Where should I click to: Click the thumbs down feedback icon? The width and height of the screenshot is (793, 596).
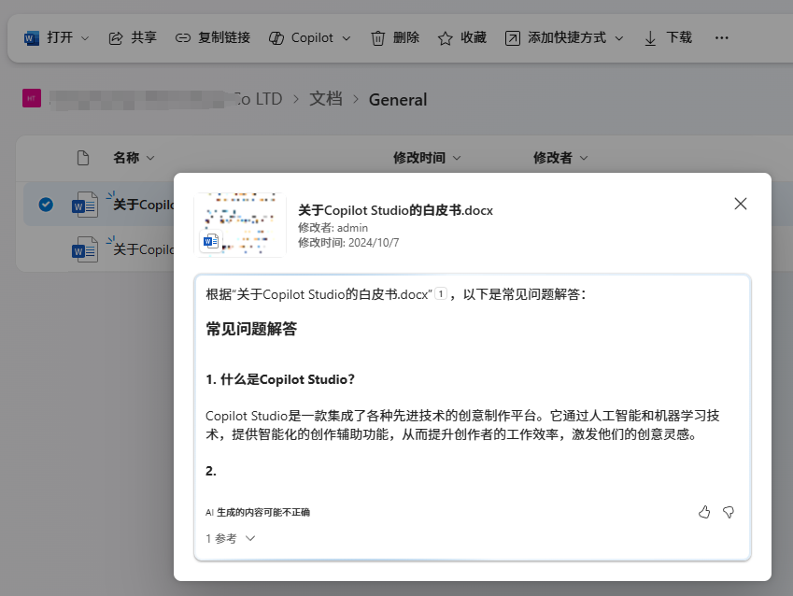click(729, 512)
